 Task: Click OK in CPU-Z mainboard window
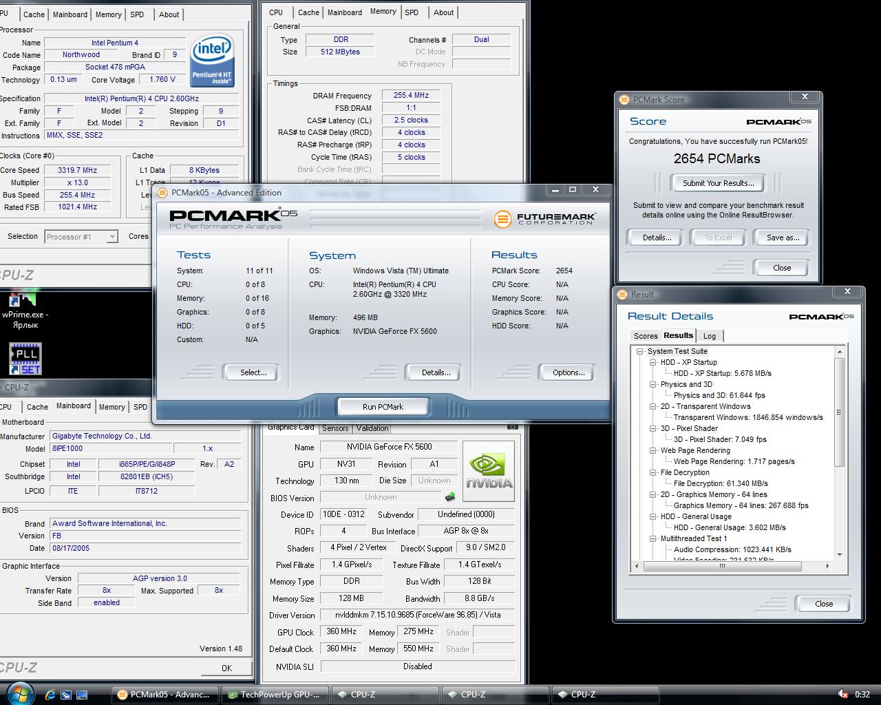tap(226, 668)
